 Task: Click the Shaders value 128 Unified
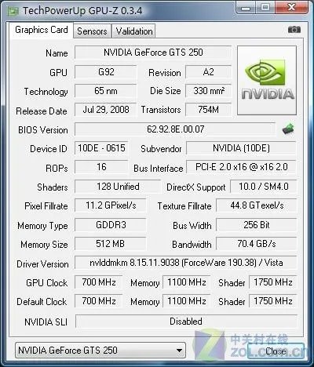pos(118,187)
